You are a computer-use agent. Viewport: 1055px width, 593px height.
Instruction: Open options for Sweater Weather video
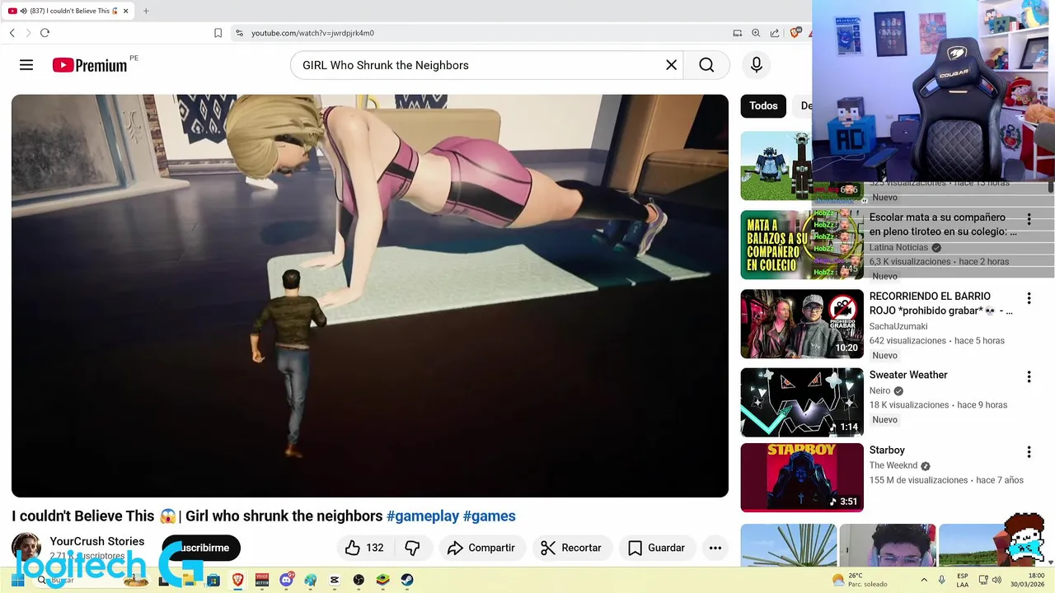pyautogui.click(x=1029, y=377)
